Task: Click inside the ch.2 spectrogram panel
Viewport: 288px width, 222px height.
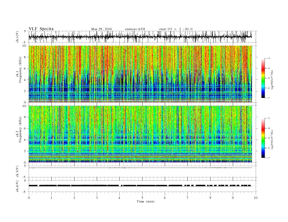Action: 140,134
